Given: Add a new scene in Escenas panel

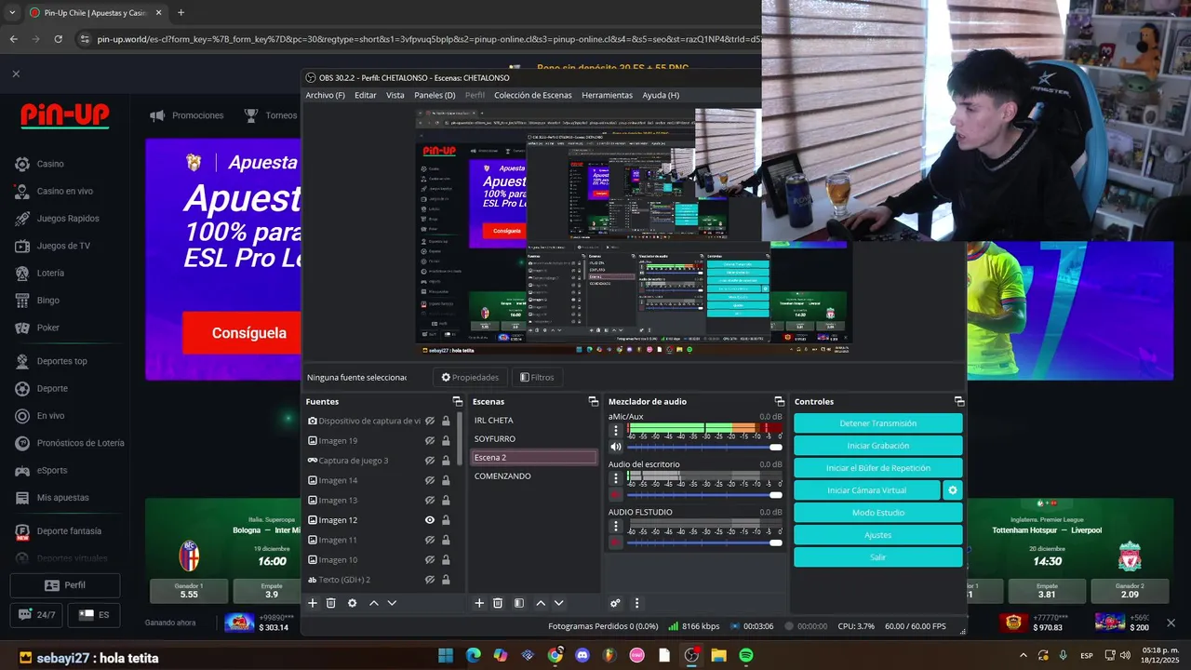Looking at the screenshot, I should point(479,603).
